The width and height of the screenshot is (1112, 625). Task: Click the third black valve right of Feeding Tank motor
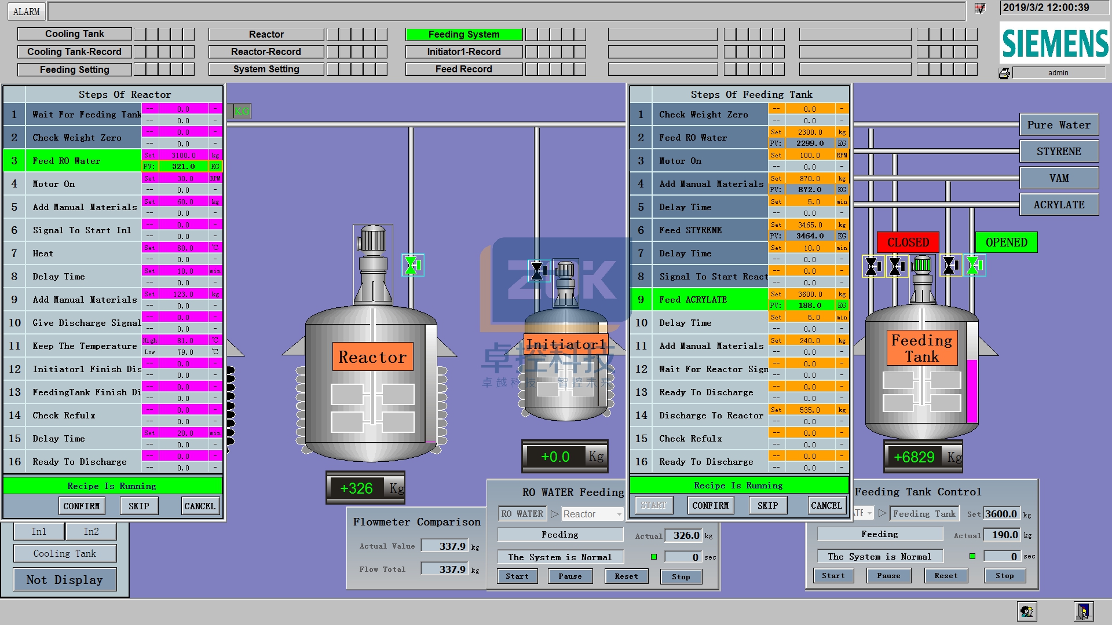[950, 266]
